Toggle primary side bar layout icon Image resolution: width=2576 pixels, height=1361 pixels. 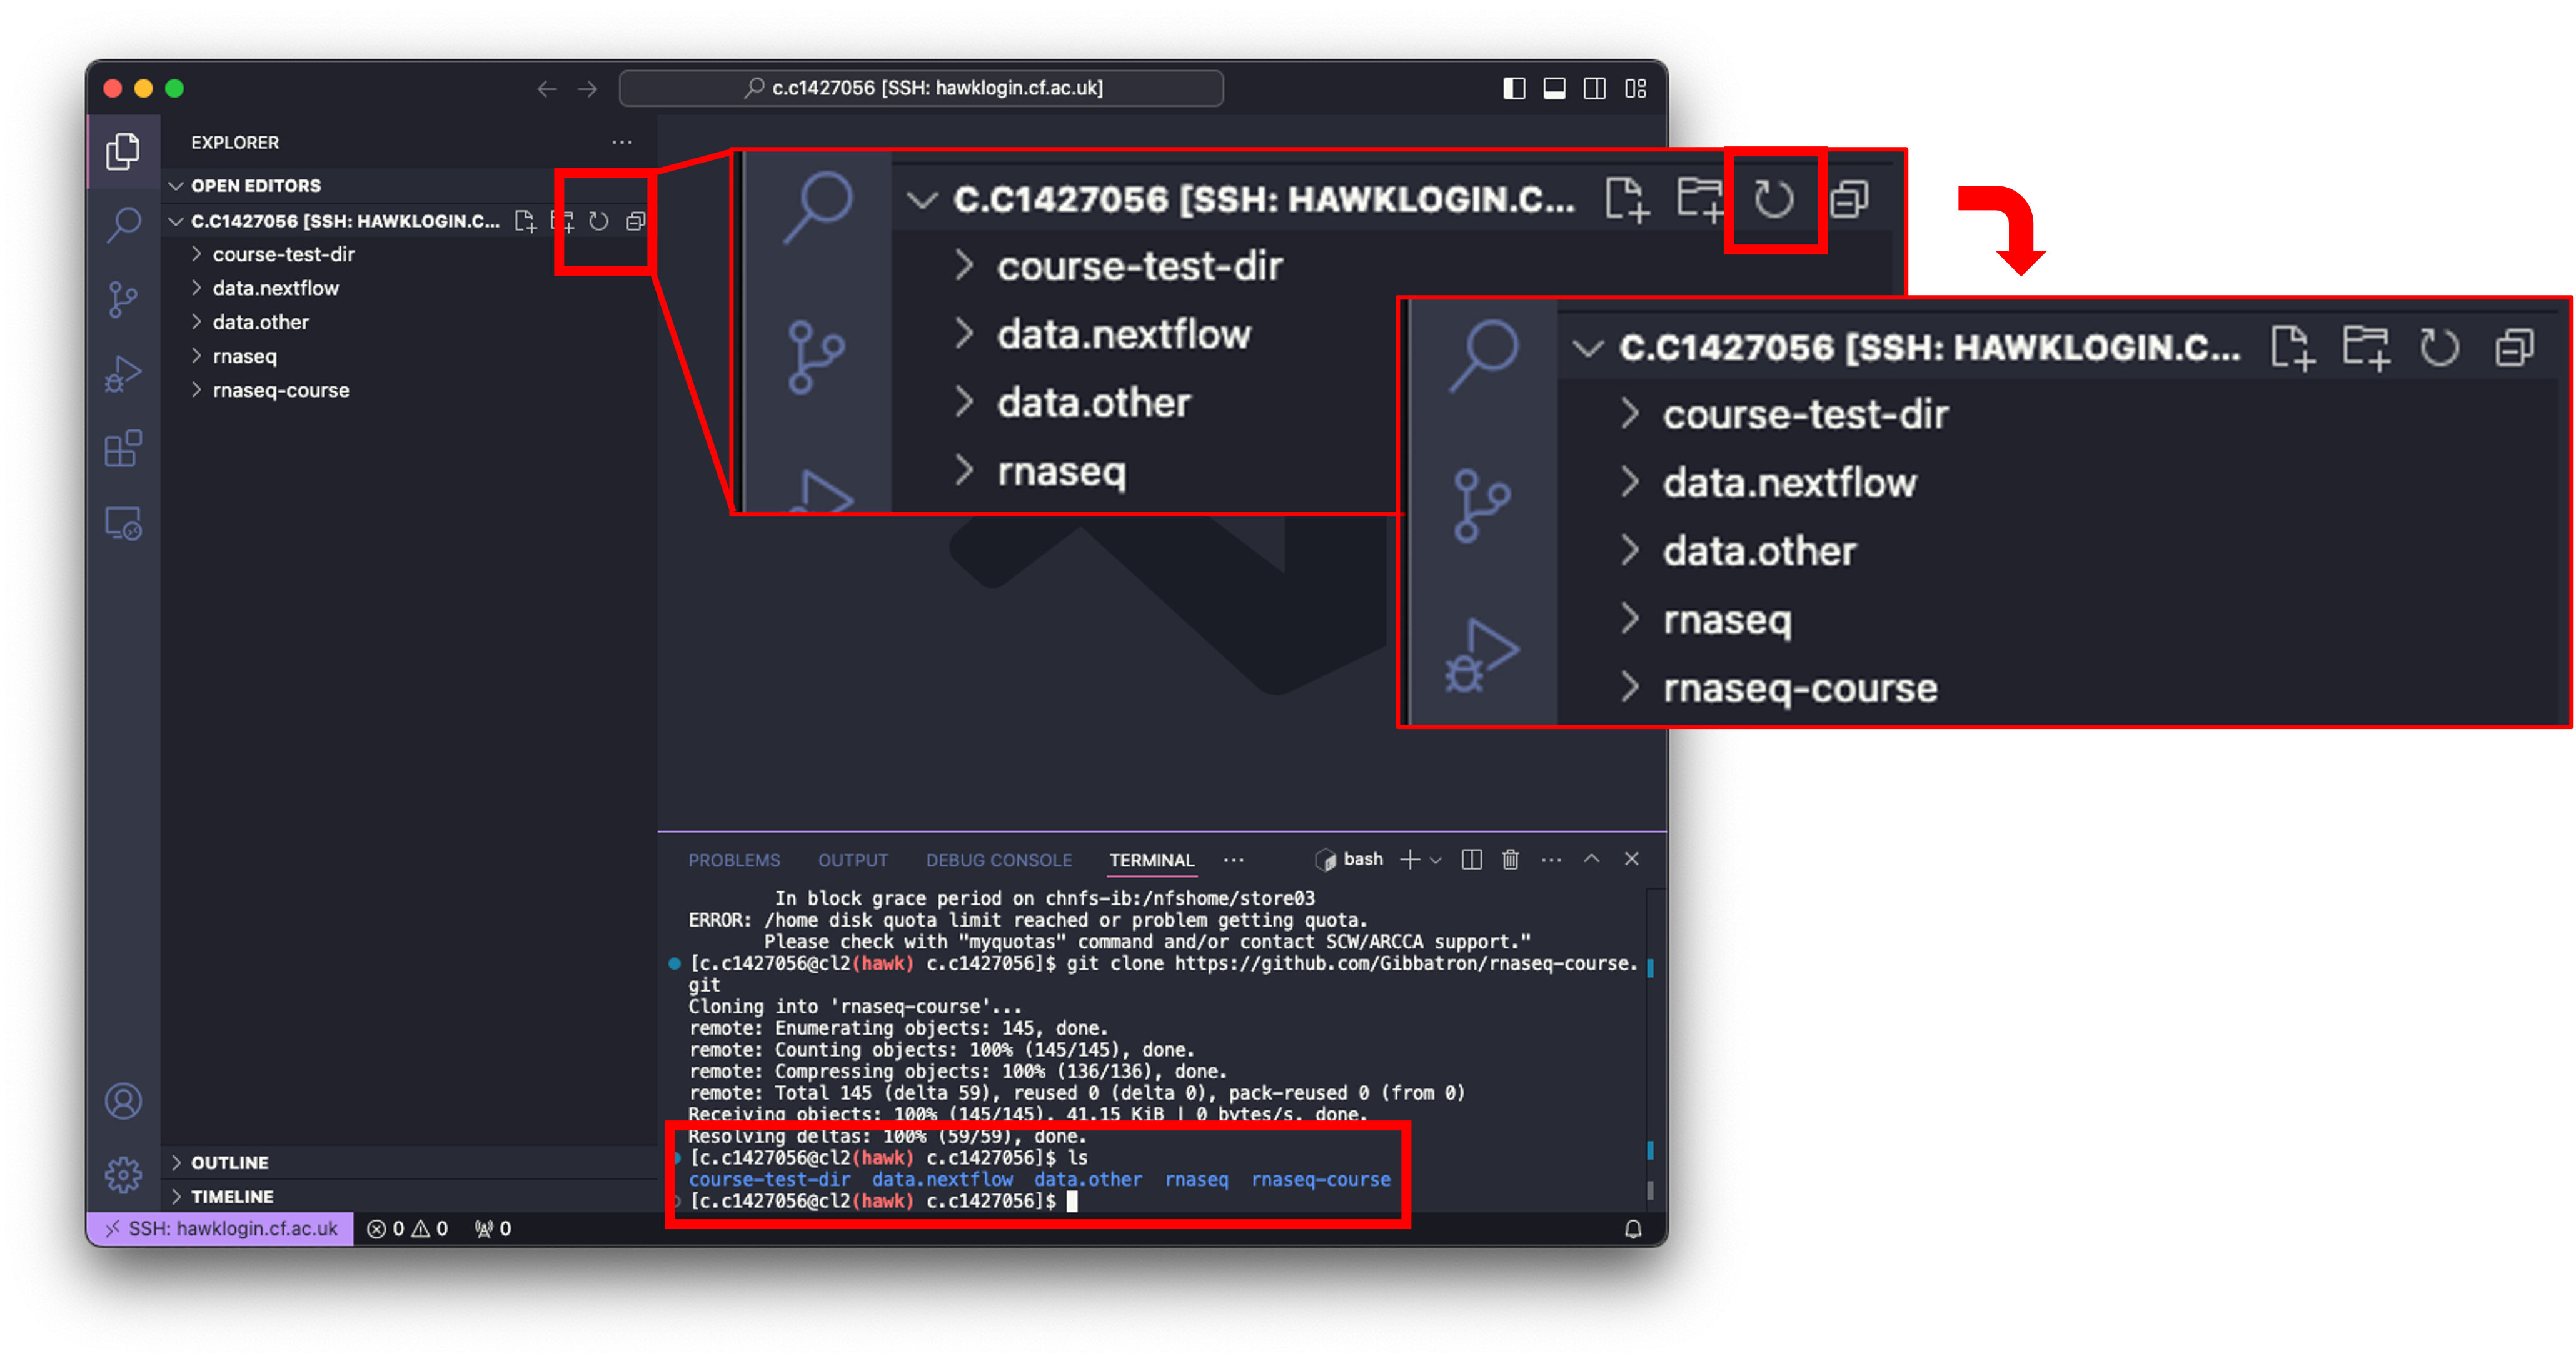pyautogui.click(x=1514, y=89)
